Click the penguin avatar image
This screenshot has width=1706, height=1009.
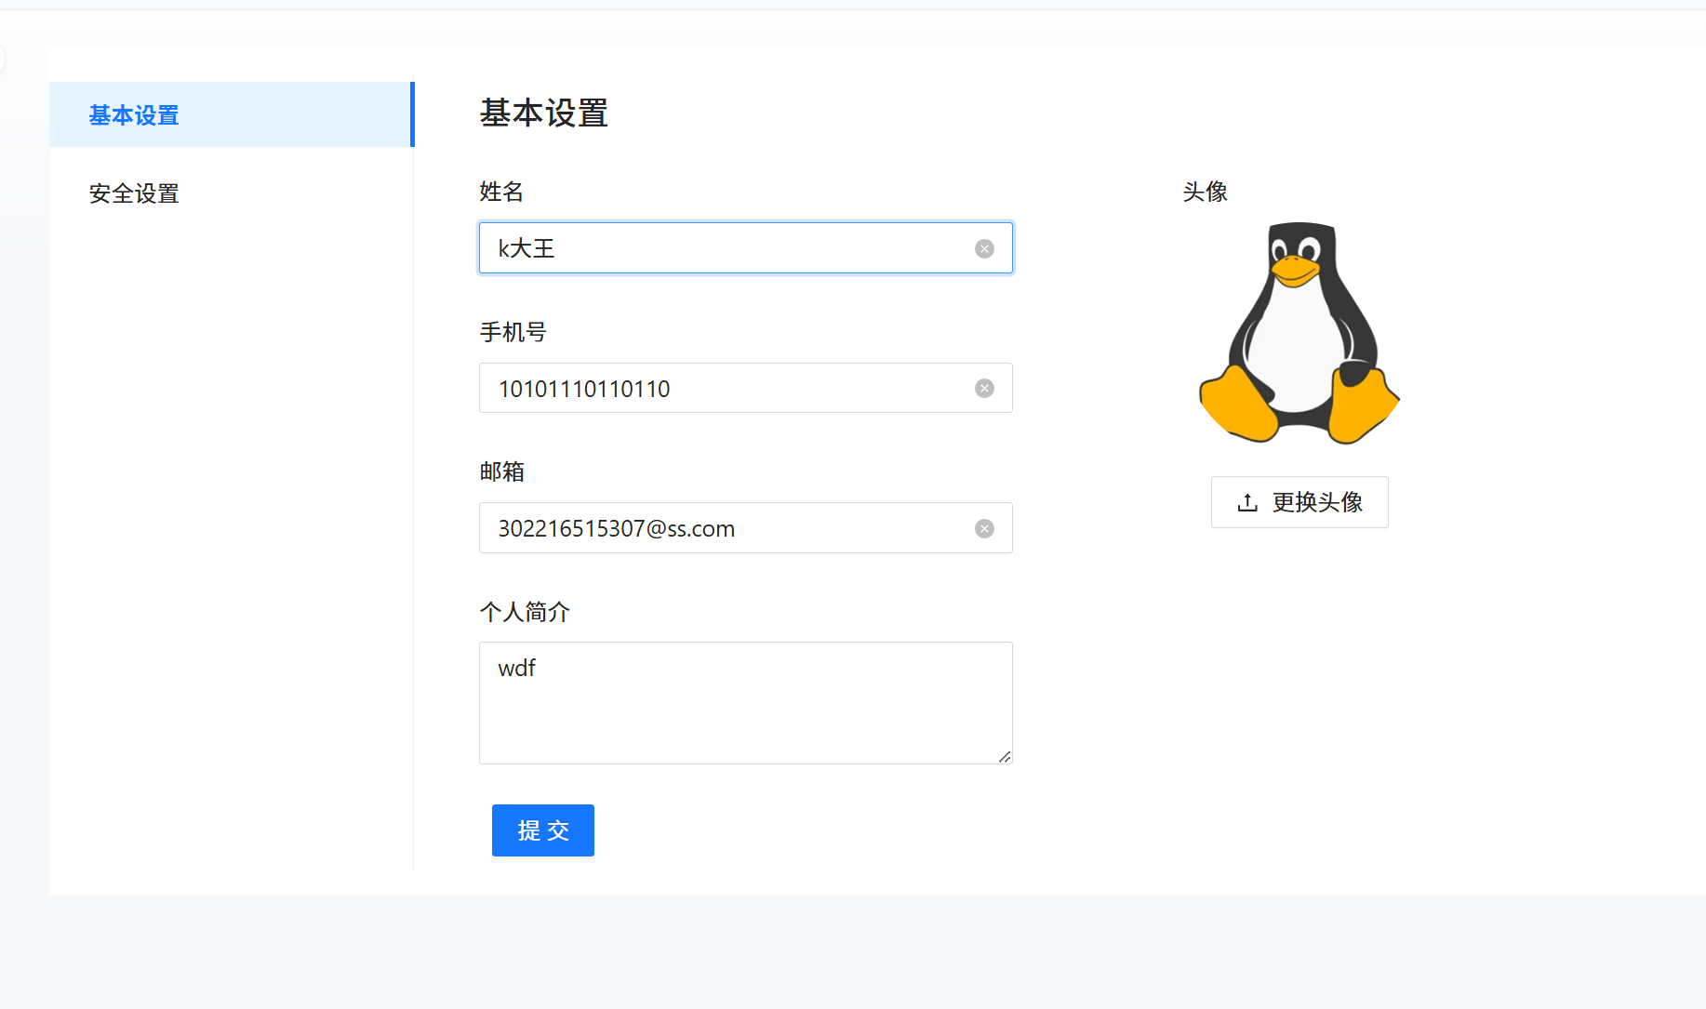click(x=1299, y=333)
